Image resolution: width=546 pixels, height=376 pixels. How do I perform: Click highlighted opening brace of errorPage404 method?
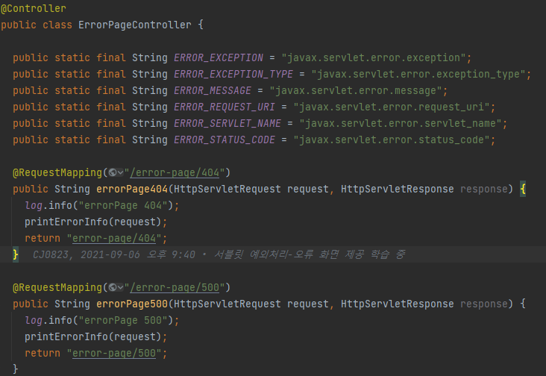point(523,189)
